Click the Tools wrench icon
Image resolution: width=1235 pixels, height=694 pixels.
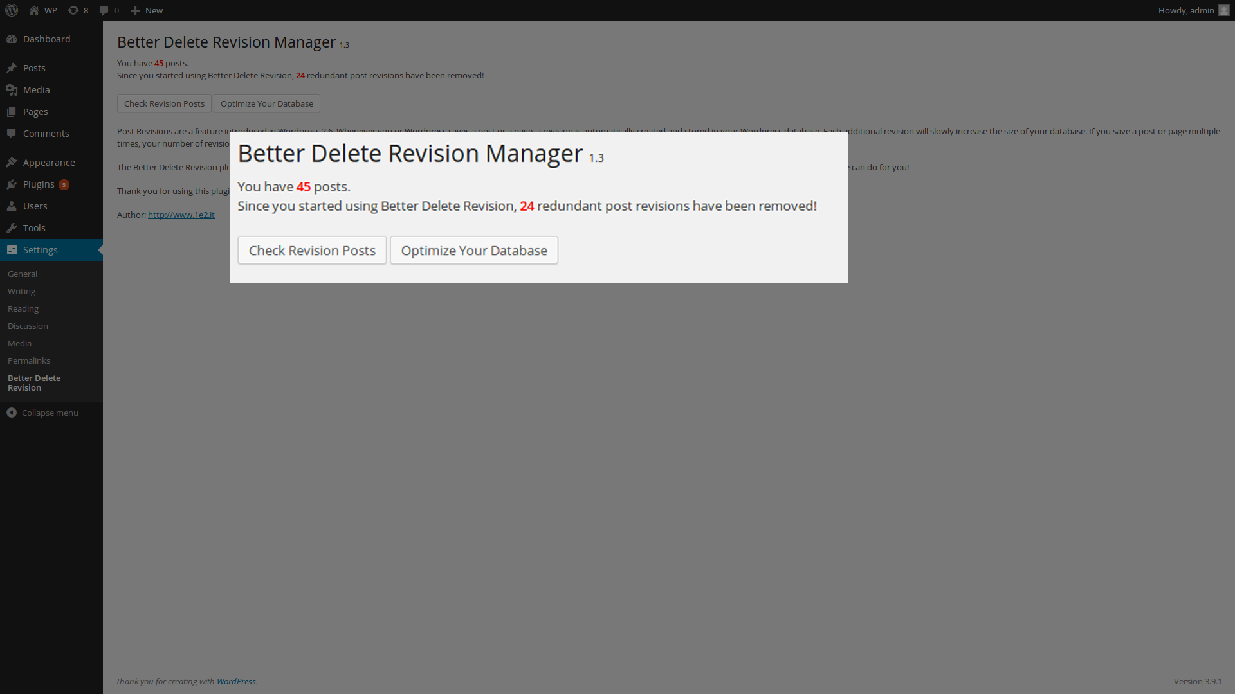click(12, 228)
